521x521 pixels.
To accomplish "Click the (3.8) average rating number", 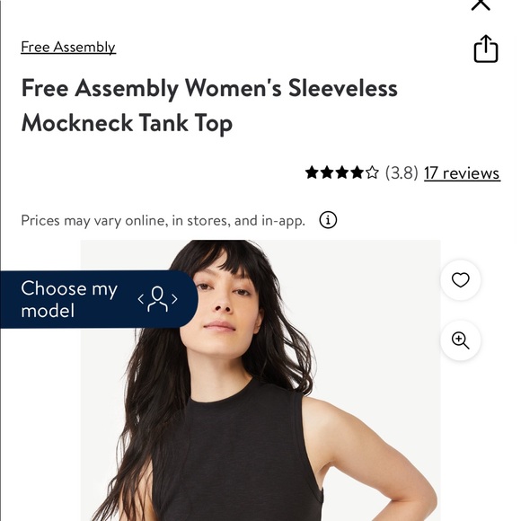I will click(x=402, y=173).
